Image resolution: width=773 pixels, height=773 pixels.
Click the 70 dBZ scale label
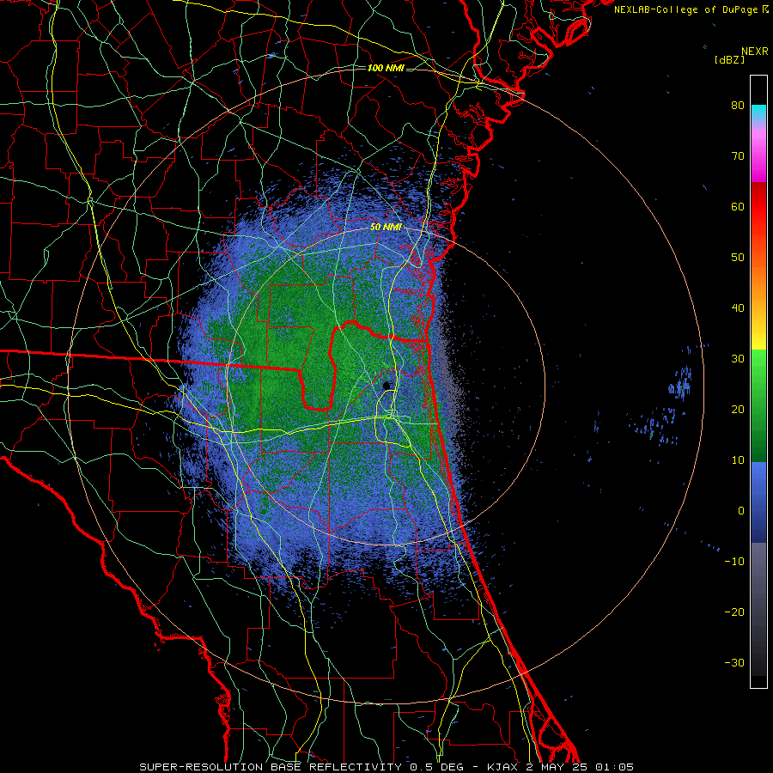(x=738, y=156)
